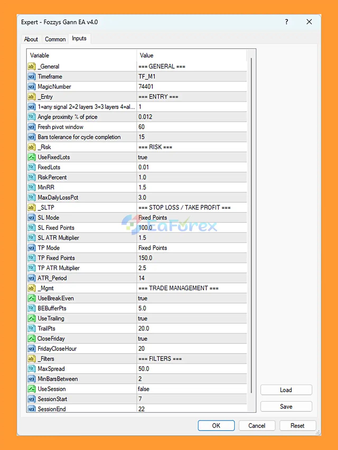
Task: Click the double icon beside FixedLots
Action: tap(31, 167)
